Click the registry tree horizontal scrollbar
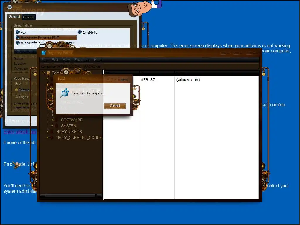The width and height of the screenshot is (300, 225). pyautogui.click(x=71, y=195)
